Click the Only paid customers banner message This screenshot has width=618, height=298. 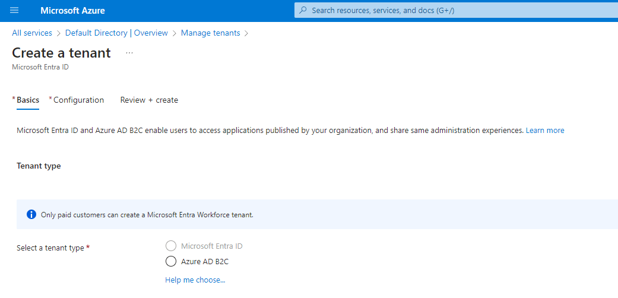tap(147, 215)
